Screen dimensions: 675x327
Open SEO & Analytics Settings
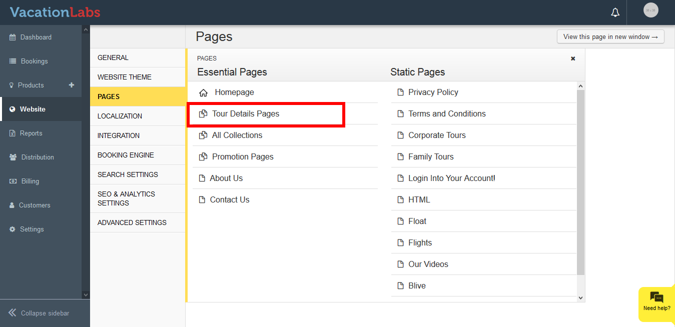126,198
